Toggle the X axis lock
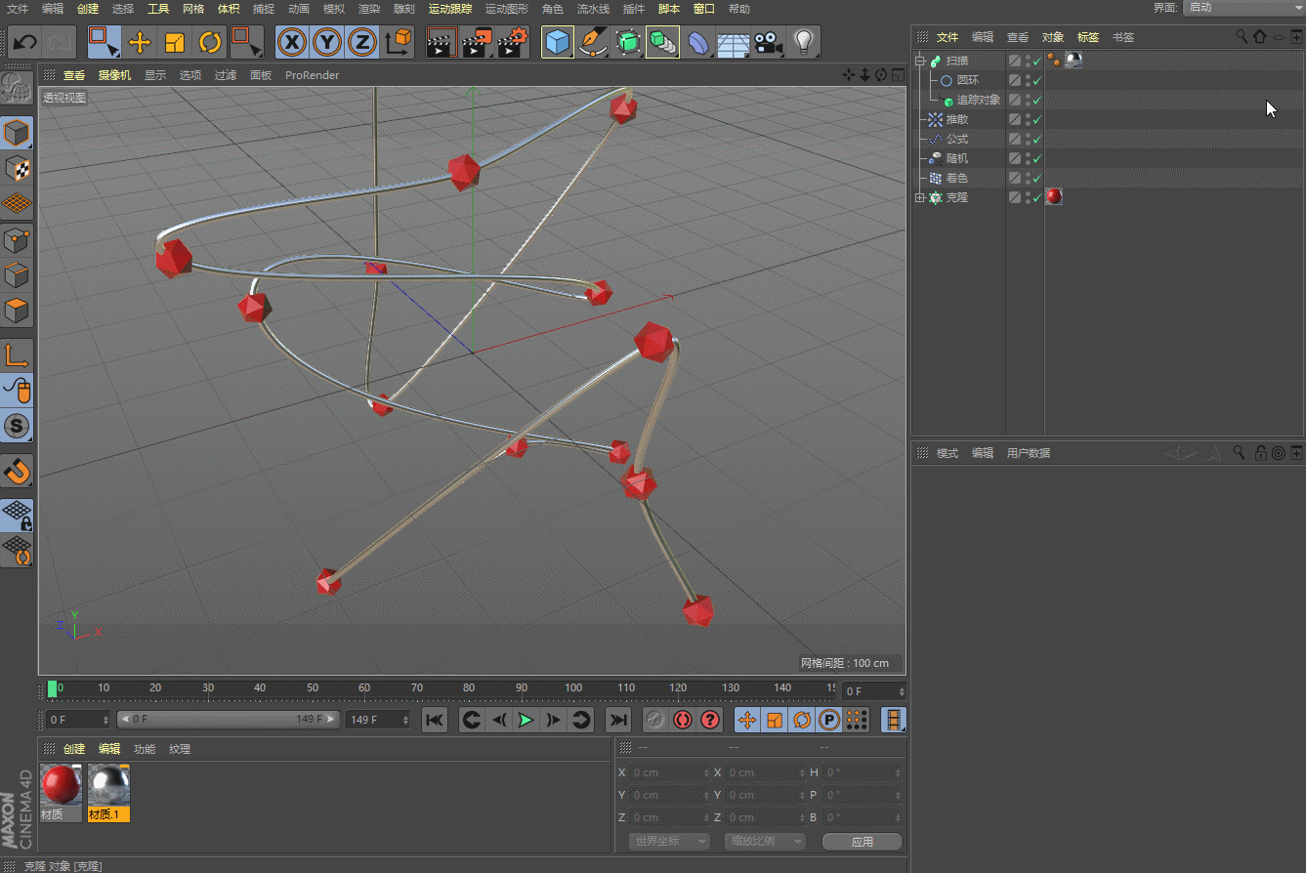1306x873 pixels. pos(292,42)
